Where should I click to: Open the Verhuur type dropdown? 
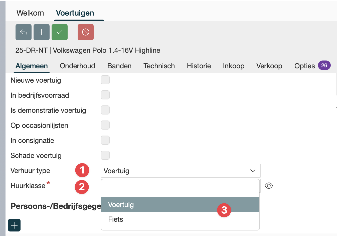pyautogui.click(x=180, y=171)
